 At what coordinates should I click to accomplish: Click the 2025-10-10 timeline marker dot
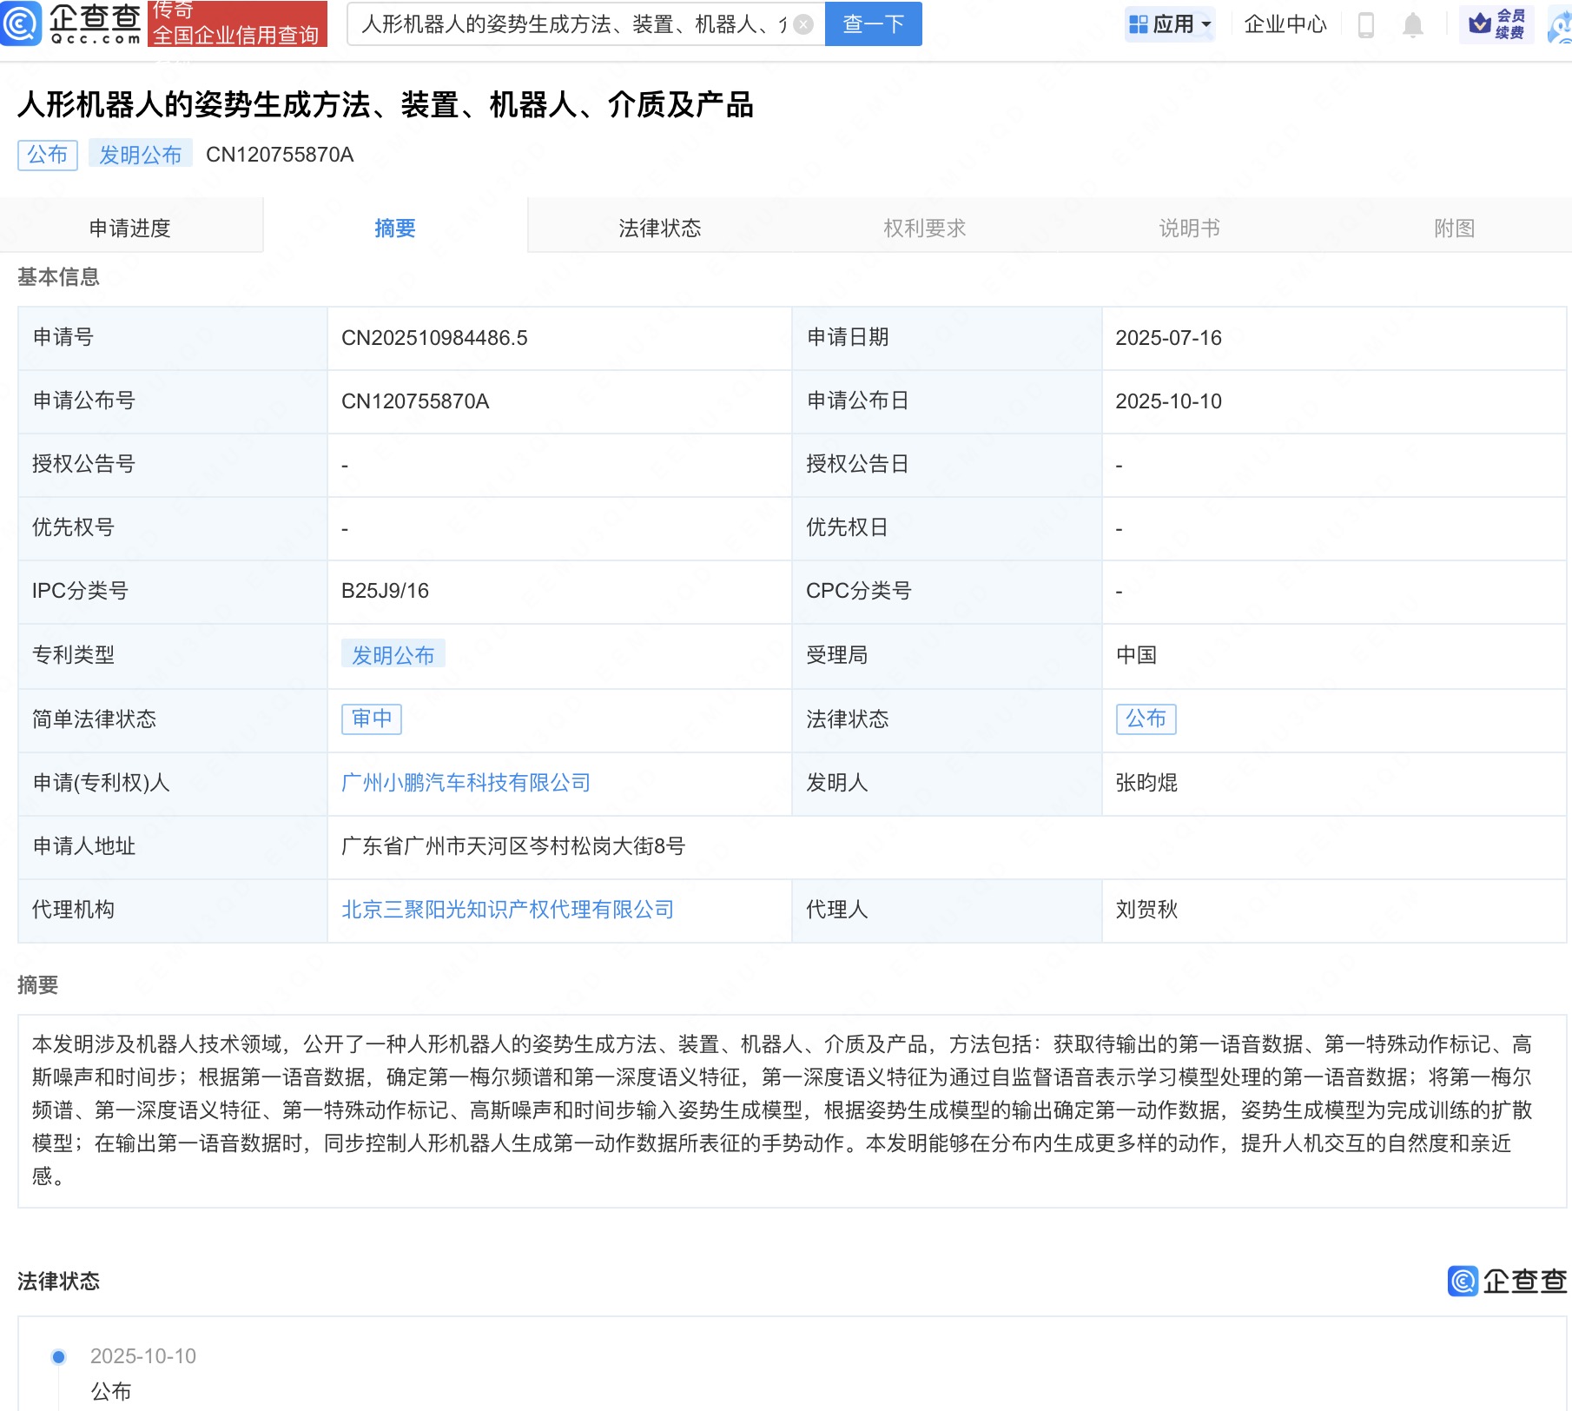pos(57,1355)
